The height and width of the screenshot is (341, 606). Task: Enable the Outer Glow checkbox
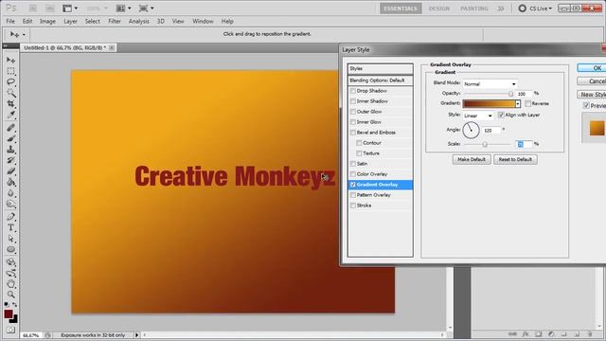353,112
